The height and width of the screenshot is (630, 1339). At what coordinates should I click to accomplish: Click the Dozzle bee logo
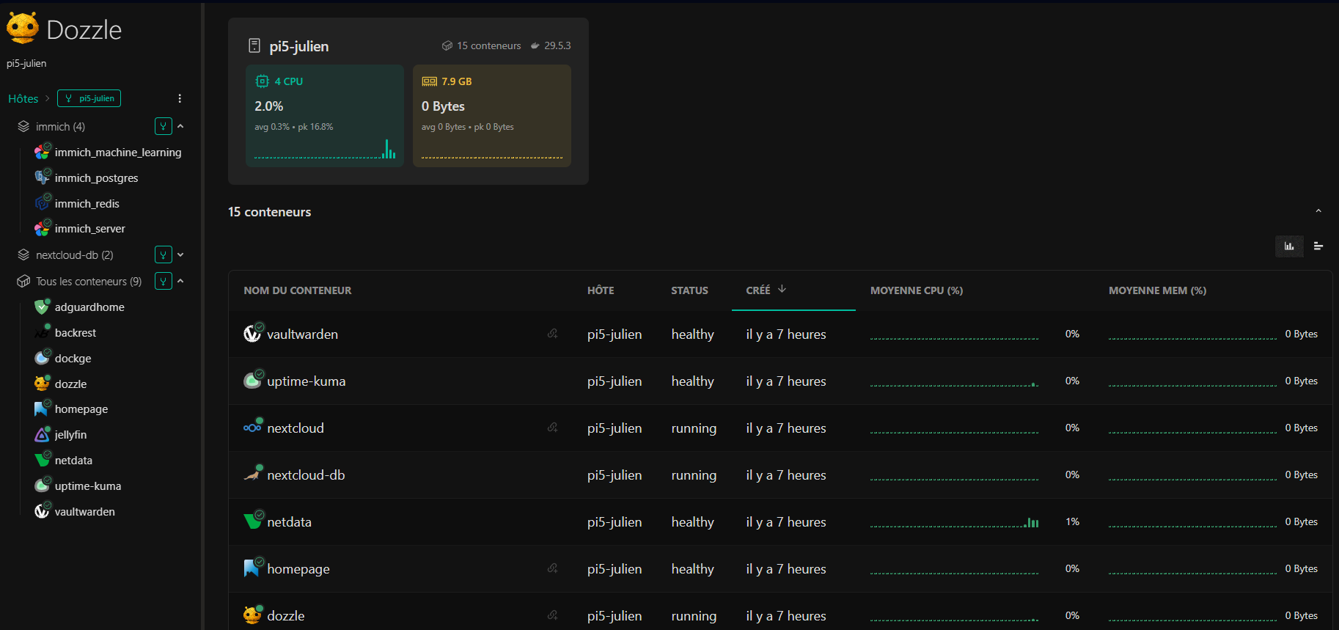point(22,29)
